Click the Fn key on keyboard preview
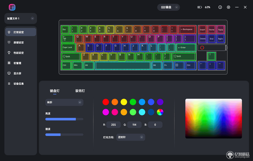The width and height of the screenshot is (253, 161). [x=168, y=66]
